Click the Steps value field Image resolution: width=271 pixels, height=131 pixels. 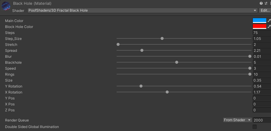click(x=261, y=33)
